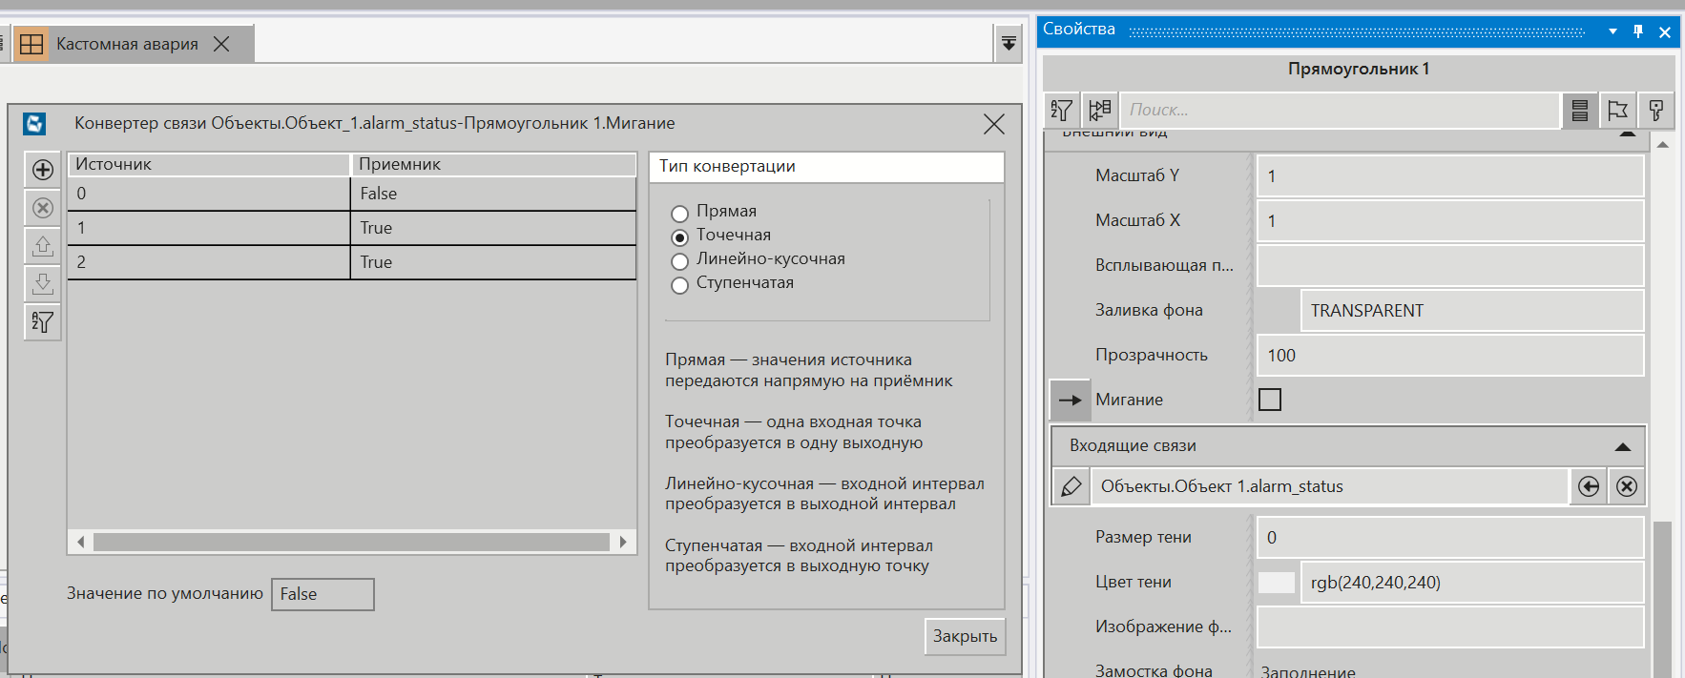Select the Прямая conversion type

click(x=679, y=214)
